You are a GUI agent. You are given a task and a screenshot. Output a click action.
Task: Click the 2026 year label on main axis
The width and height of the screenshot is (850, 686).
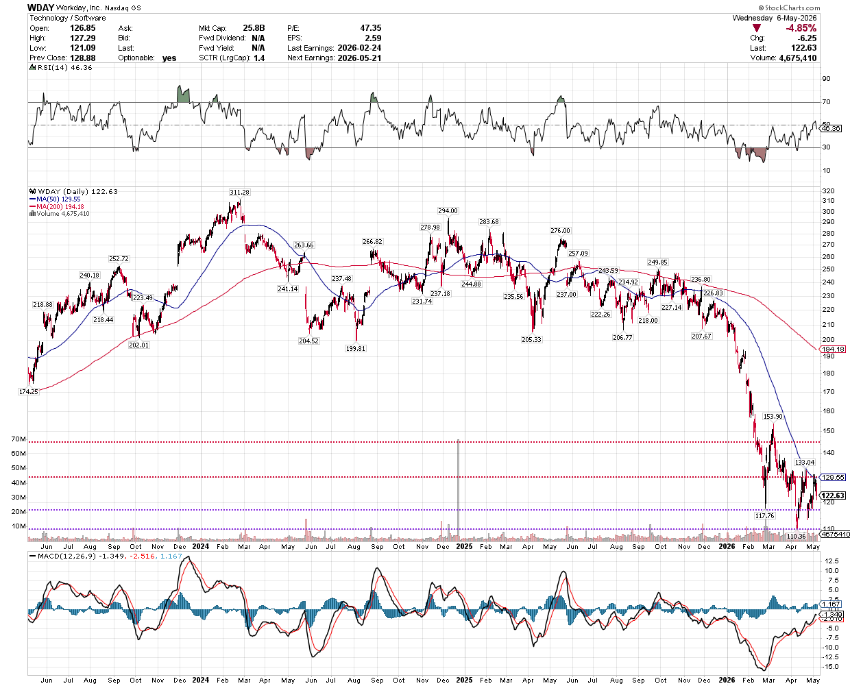click(x=727, y=547)
